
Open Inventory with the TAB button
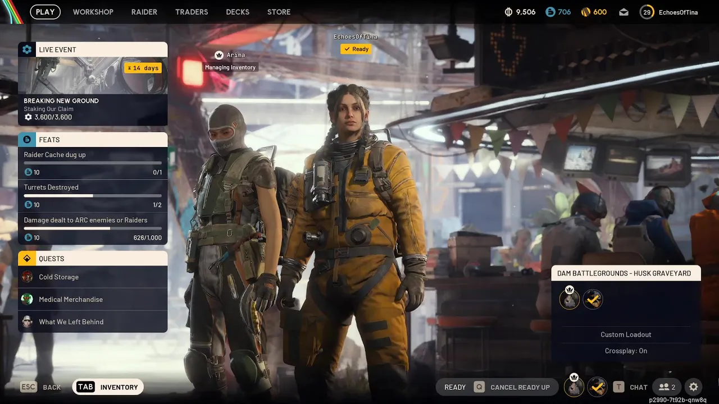108,387
